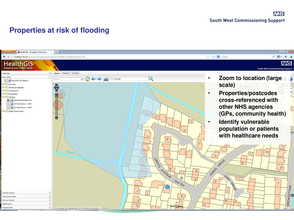Image resolution: width=294 pixels, height=220 pixels.
Task: Click the Home map extent icon
Action: pyautogui.click(x=87, y=79)
